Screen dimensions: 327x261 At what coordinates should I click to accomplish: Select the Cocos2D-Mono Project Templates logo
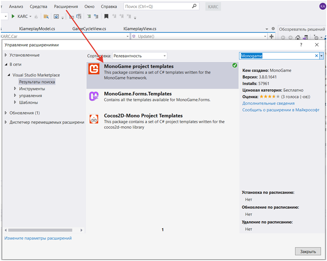[x=94, y=119]
